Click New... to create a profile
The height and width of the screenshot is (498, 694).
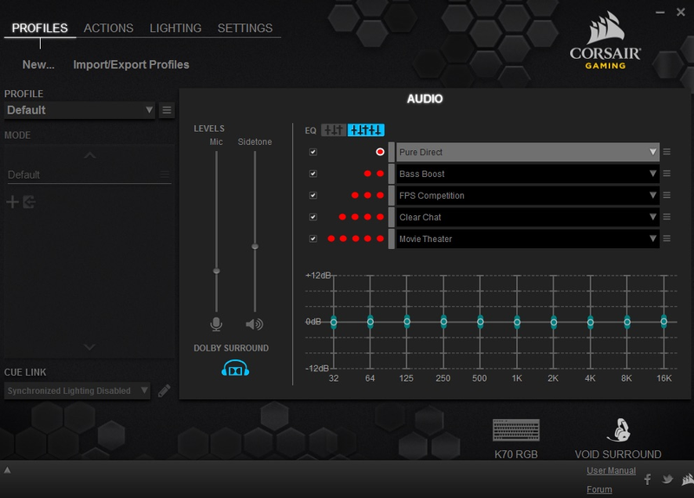(38, 64)
